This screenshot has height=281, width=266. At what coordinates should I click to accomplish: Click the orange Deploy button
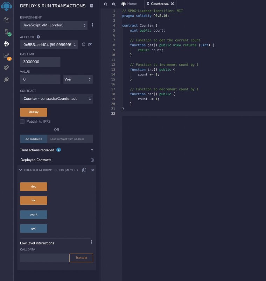tap(34, 112)
